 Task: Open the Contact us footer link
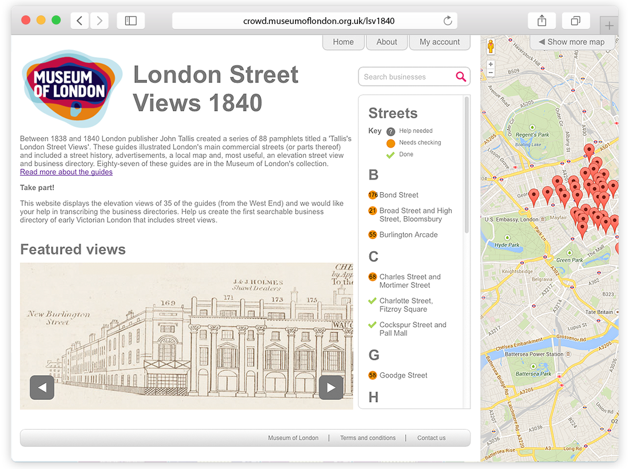click(x=431, y=438)
